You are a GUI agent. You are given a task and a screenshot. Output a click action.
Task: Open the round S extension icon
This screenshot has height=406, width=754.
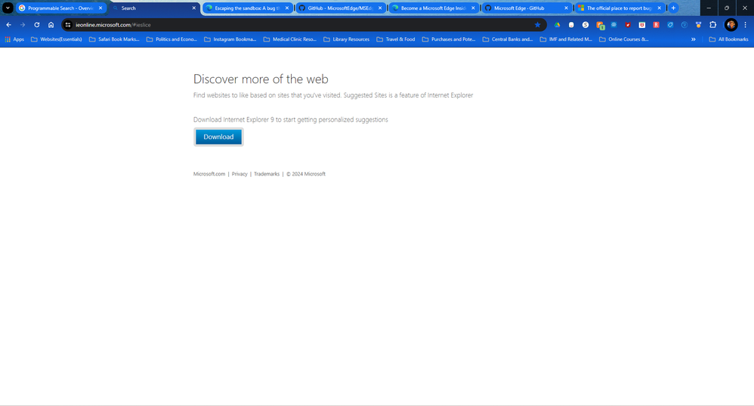pyautogui.click(x=586, y=24)
